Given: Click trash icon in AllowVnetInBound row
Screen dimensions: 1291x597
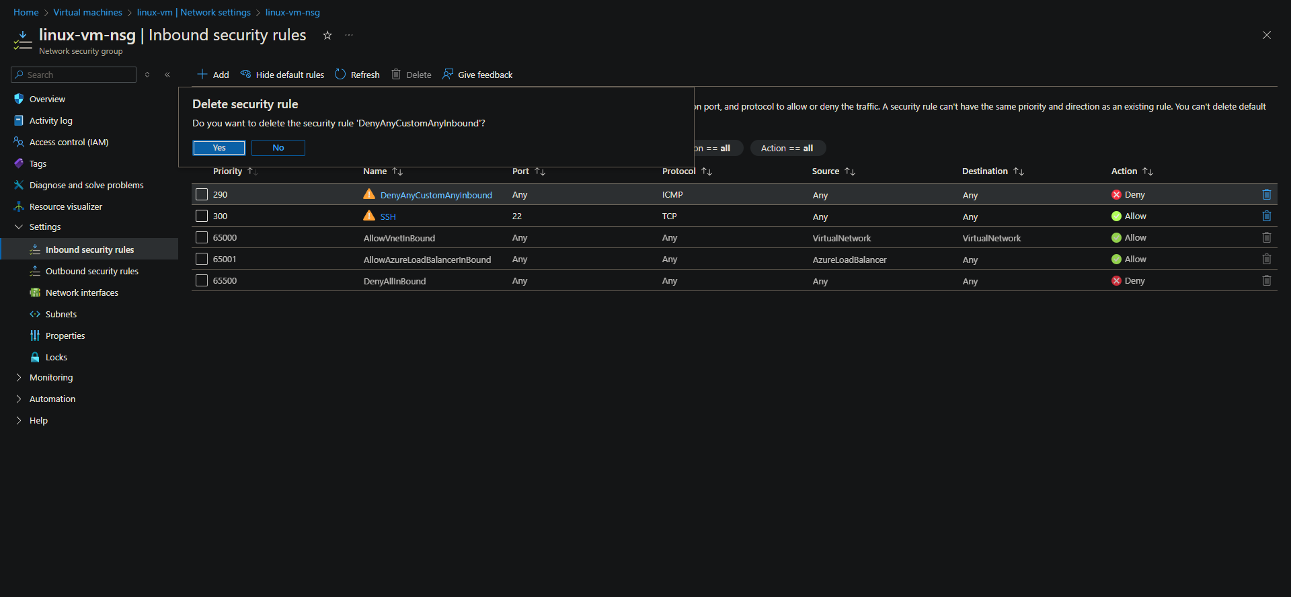Looking at the screenshot, I should pyautogui.click(x=1267, y=238).
